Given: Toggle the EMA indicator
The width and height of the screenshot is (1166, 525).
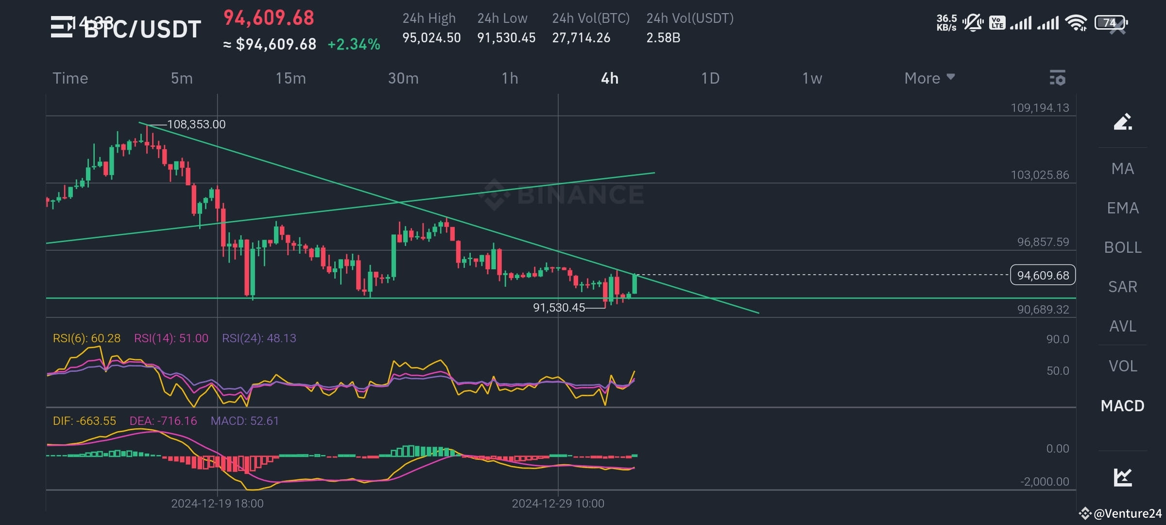Looking at the screenshot, I should coord(1123,208).
